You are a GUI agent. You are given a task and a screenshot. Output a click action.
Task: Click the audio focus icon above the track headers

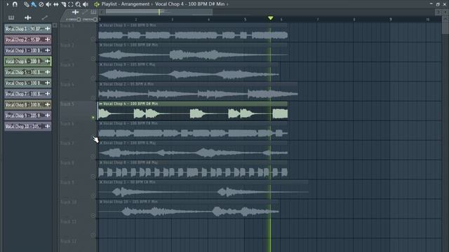(75, 12)
